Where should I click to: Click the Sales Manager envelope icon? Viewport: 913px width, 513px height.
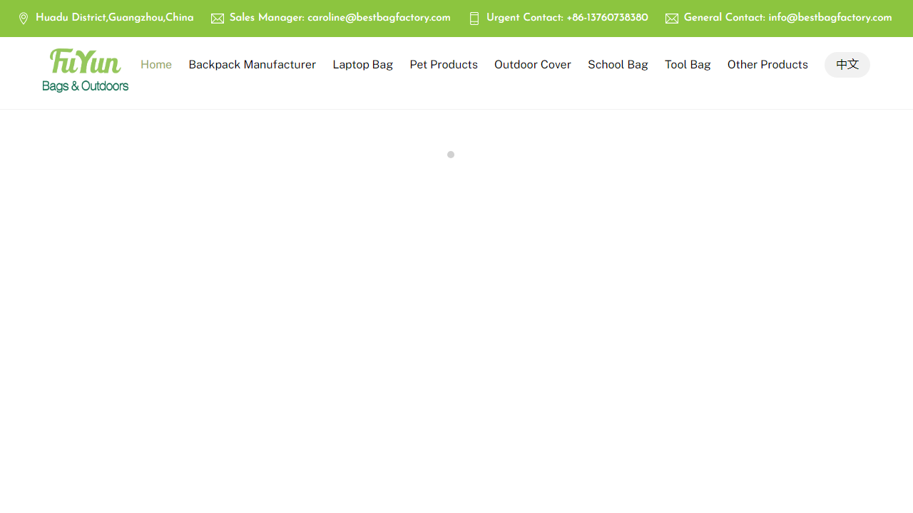pyautogui.click(x=218, y=19)
